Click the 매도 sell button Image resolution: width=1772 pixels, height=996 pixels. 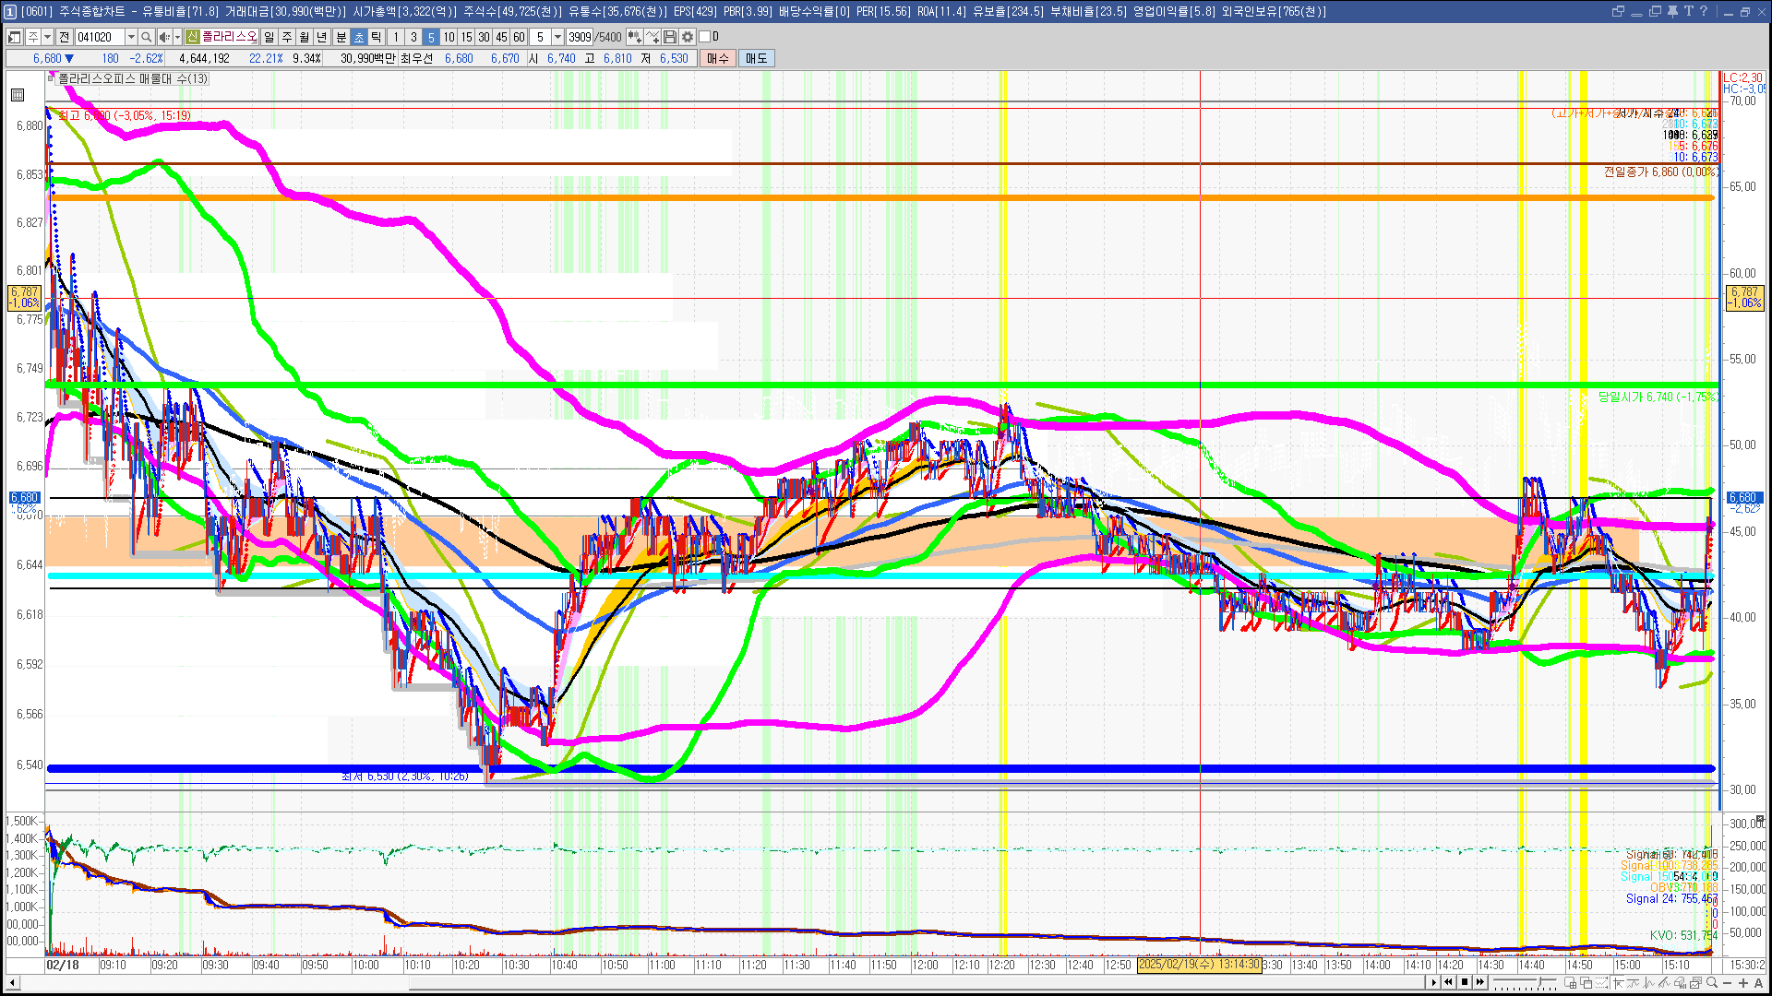click(x=756, y=58)
